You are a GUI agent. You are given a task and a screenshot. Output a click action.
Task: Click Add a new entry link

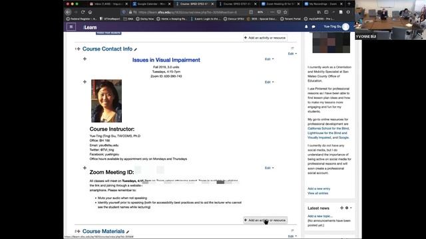[x=319, y=189]
